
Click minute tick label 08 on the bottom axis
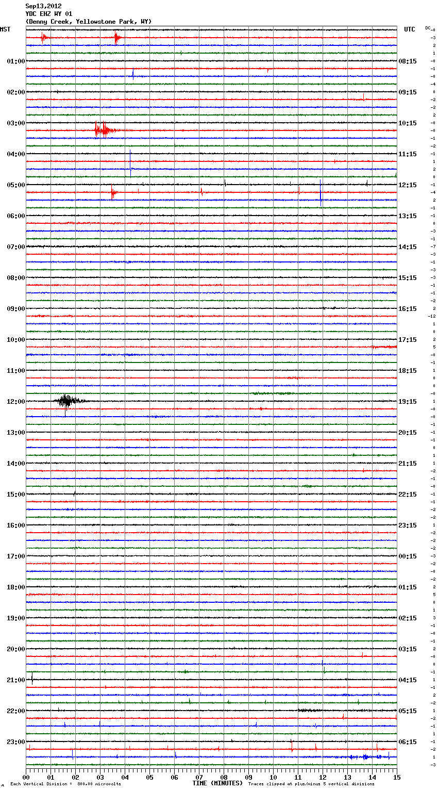(x=224, y=777)
